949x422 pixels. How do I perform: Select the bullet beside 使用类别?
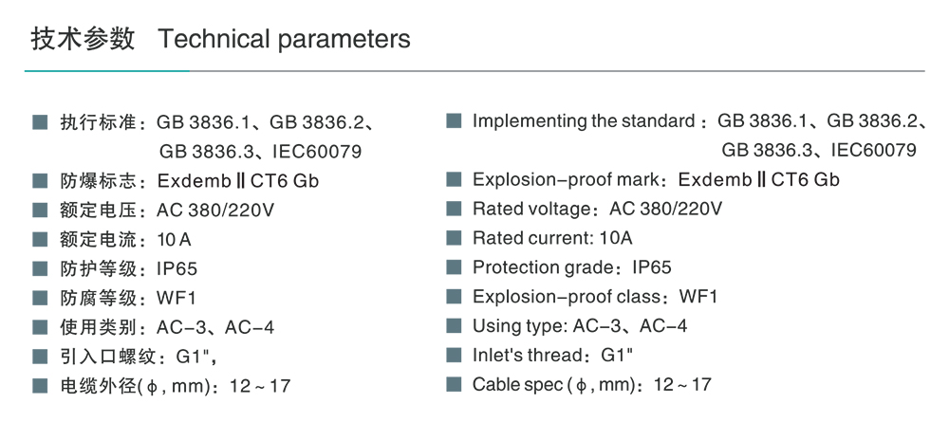coord(40,327)
